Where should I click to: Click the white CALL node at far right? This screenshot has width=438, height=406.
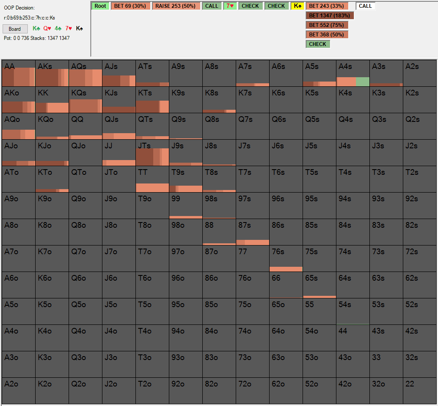[365, 6]
